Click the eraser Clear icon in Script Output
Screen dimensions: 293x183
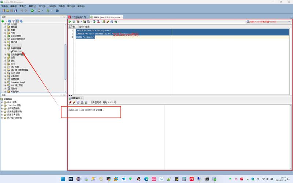click(x=74, y=102)
